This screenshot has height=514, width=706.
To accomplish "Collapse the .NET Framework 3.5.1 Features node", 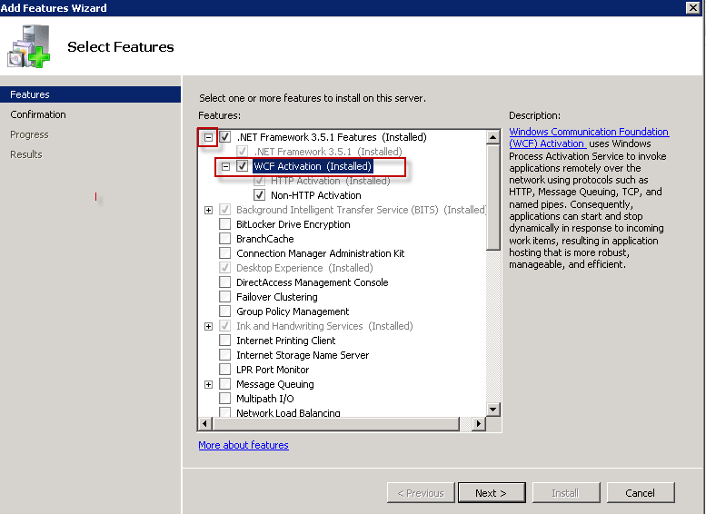I will [208, 137].
